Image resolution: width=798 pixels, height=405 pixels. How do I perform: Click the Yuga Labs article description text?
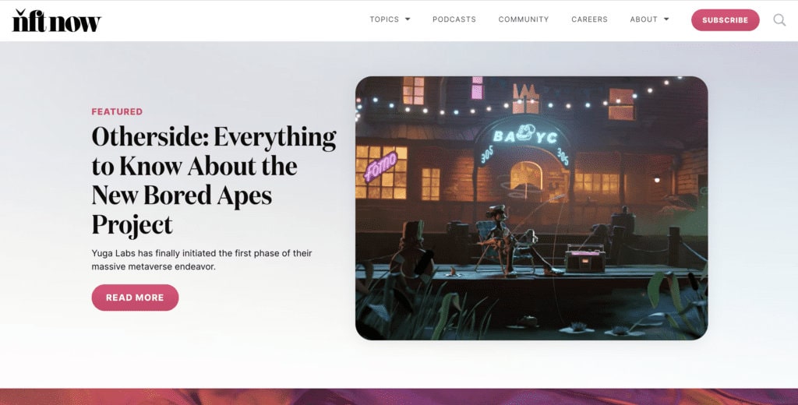tap(202, 259)
